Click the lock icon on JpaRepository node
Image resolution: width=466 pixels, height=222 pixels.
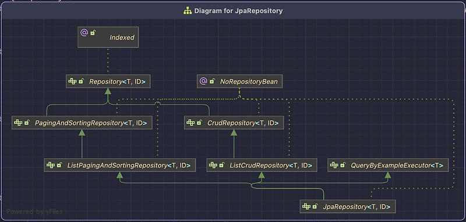coord(315,206)
